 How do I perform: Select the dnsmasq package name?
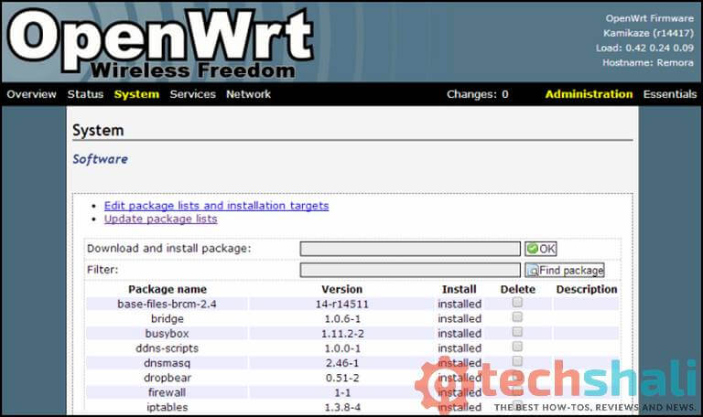pyautogui.click(x=167, y=363)
